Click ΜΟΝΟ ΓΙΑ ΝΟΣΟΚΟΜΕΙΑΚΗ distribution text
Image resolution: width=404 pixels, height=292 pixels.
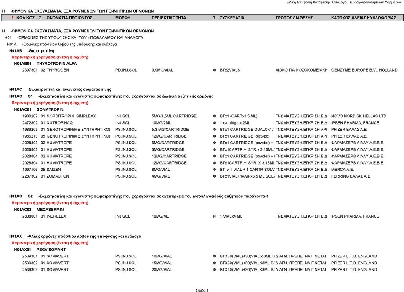301,70
